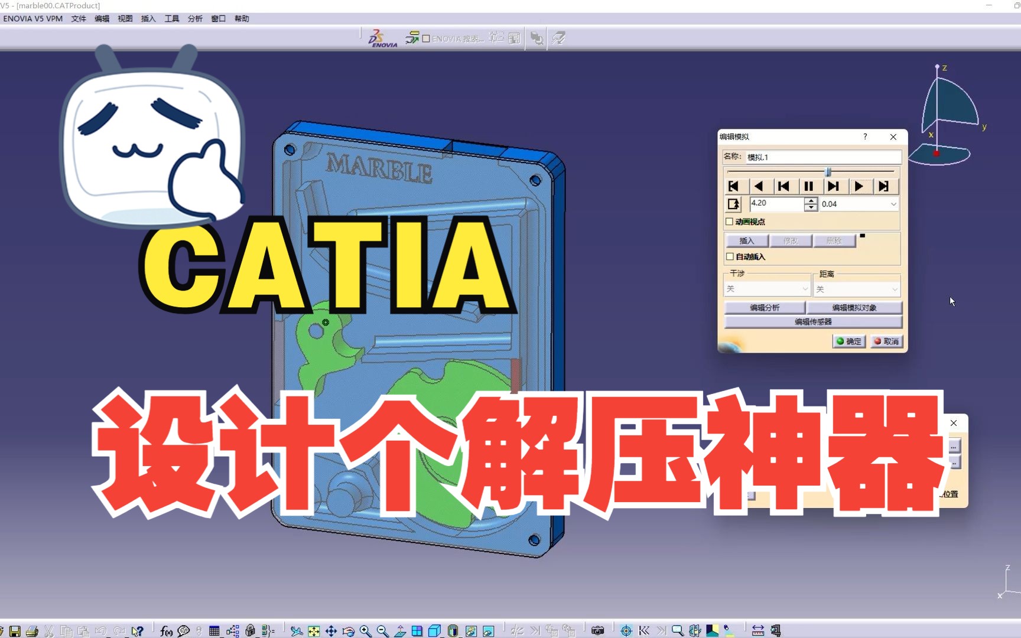Increase the 4.20 value with spinner up arrow
Viewport: 1021px width, 638px height.
(x=811, y=200)
